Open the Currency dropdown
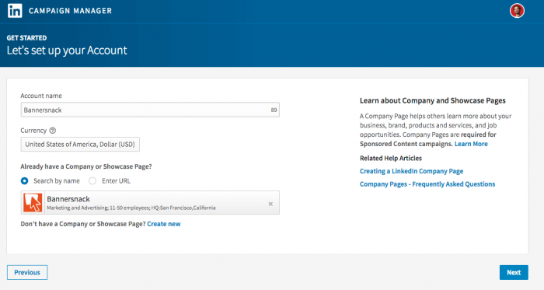 coord(80,145)
